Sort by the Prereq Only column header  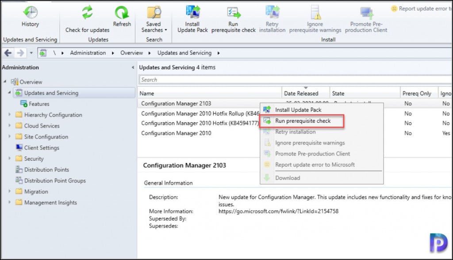click(x=419, y=94)
